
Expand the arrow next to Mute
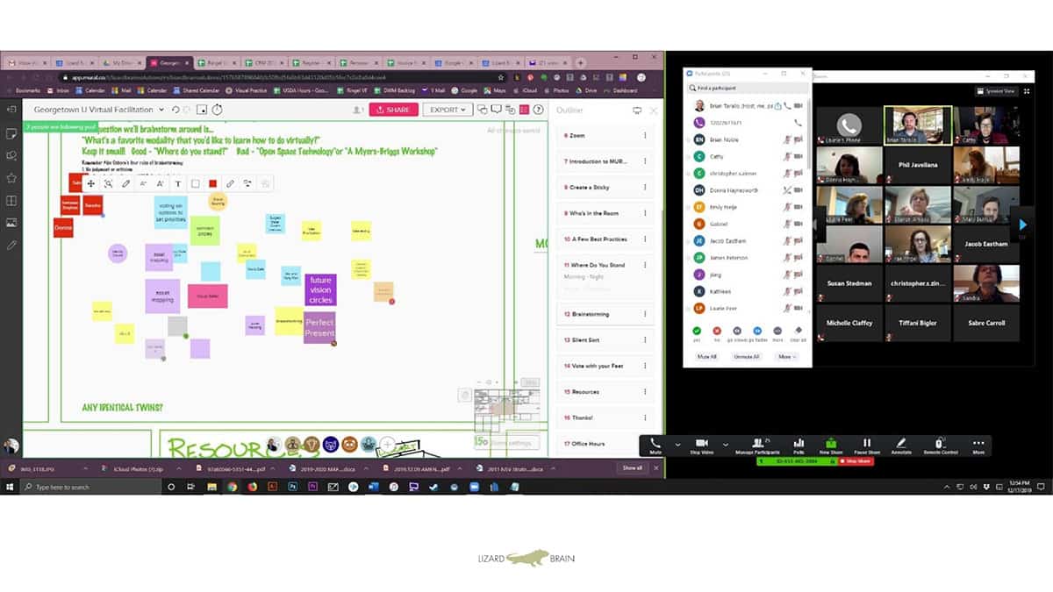677,444
